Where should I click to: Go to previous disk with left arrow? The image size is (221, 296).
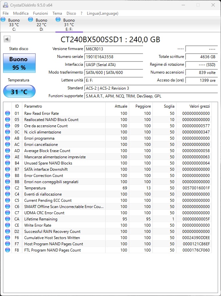tap(7, 39)
